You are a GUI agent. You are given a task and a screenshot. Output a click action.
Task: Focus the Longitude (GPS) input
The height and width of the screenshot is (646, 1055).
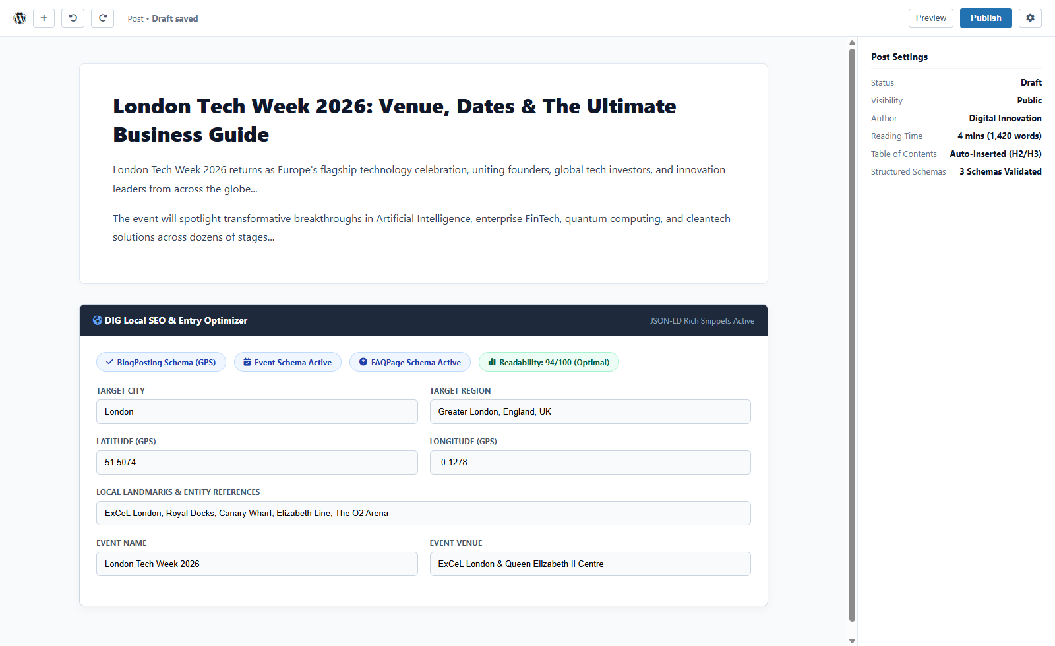(x=590, y=462)
